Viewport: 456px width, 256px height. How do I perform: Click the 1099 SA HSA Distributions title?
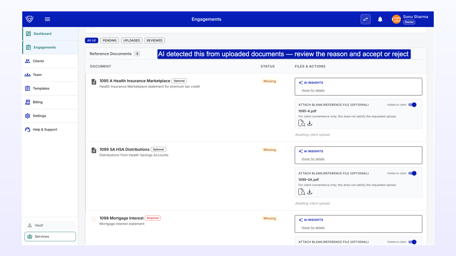(x=124, y=149)
